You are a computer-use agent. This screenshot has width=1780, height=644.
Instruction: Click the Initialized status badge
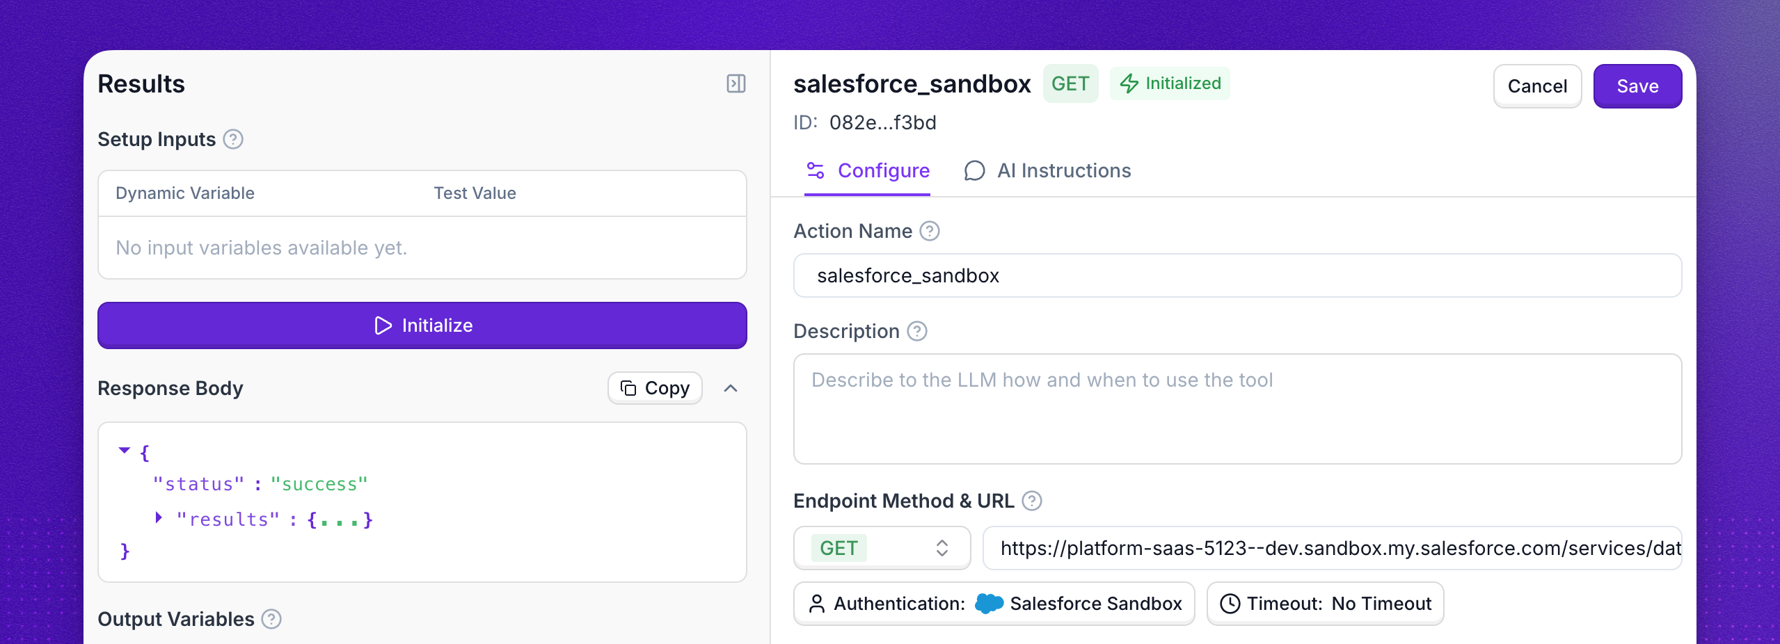point(1170,83)
